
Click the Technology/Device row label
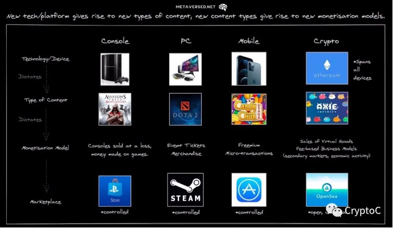45,59
